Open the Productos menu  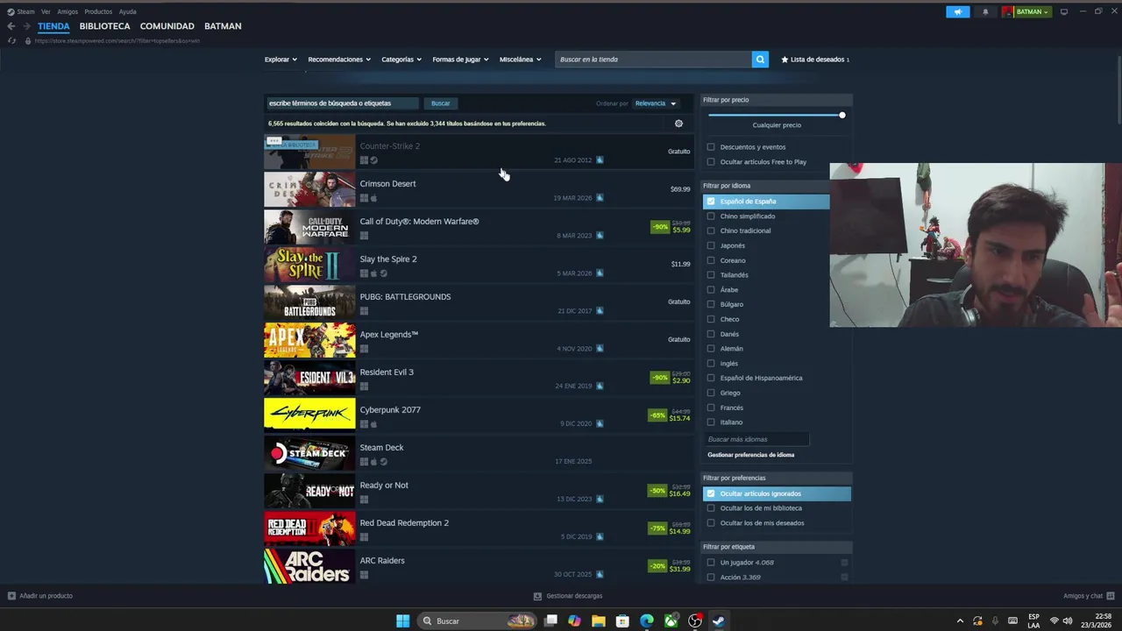[x=98, y=11]
